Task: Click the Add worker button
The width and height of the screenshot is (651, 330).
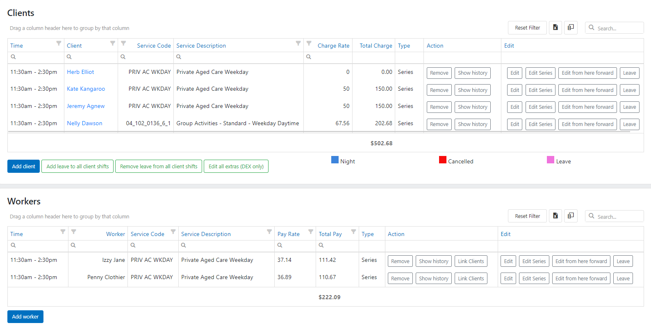Action: coord(25,316)
